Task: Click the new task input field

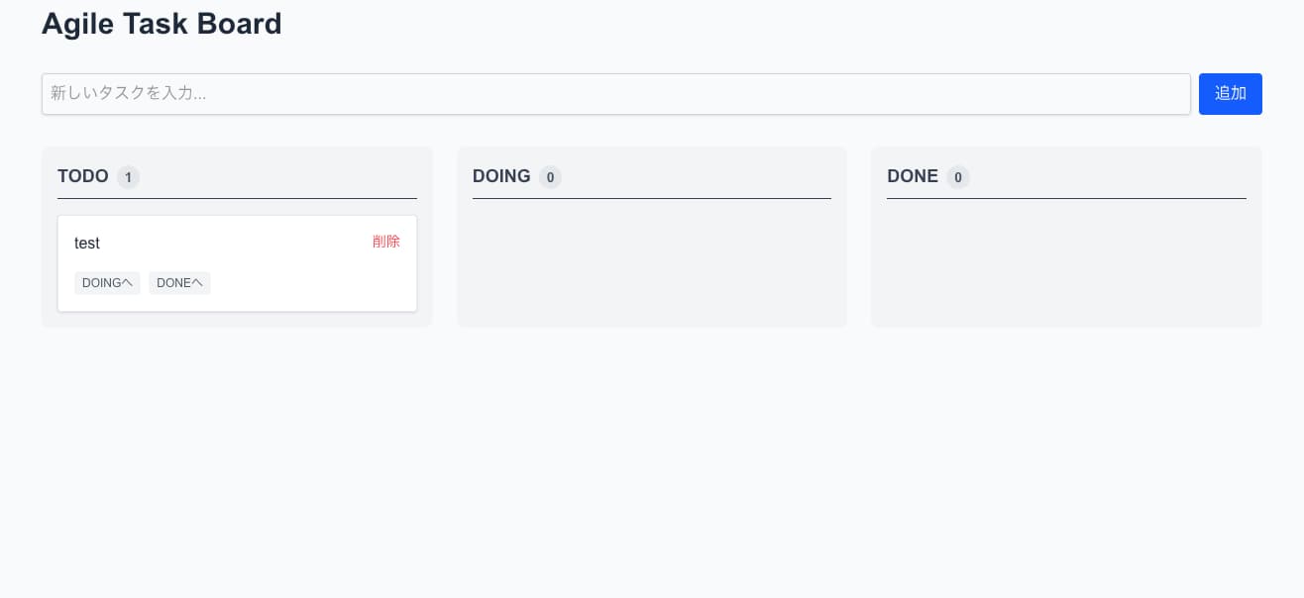Action: coord(614,94)
